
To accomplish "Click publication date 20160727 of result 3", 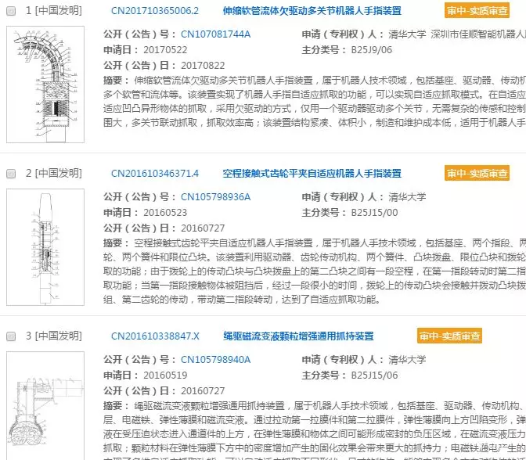I will click(203, 390).
